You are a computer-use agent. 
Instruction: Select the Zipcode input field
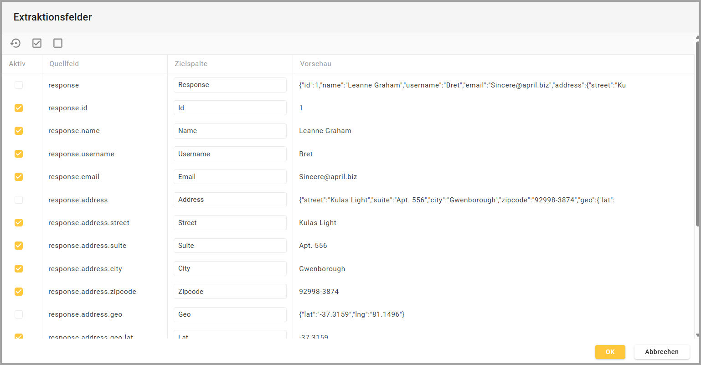[230, 292]
